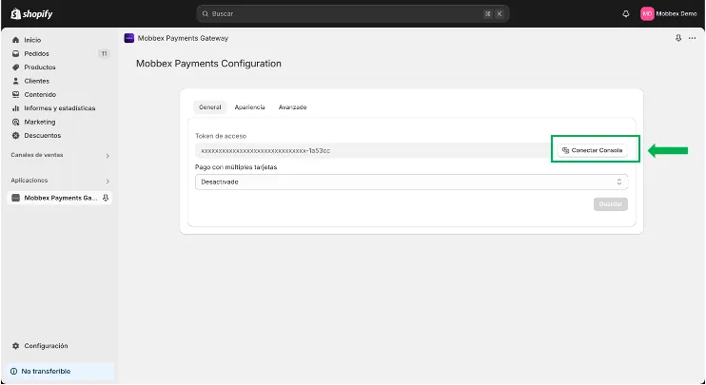
Task: Click the Mobbex app icon in sidebar
Action: (x=16, y=198)
